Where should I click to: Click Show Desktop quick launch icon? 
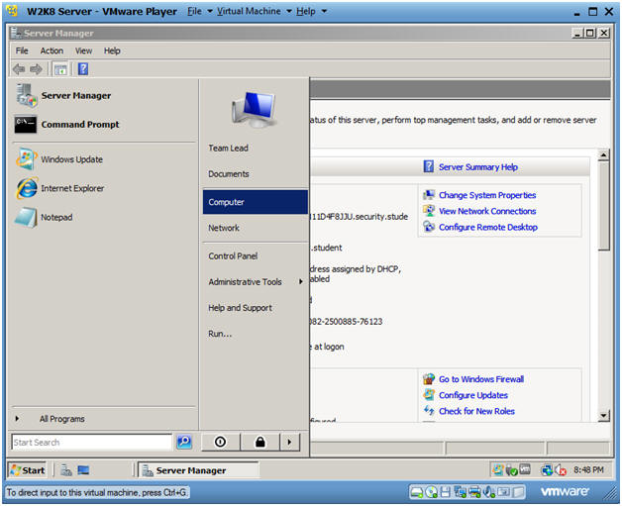coord(83,470)
